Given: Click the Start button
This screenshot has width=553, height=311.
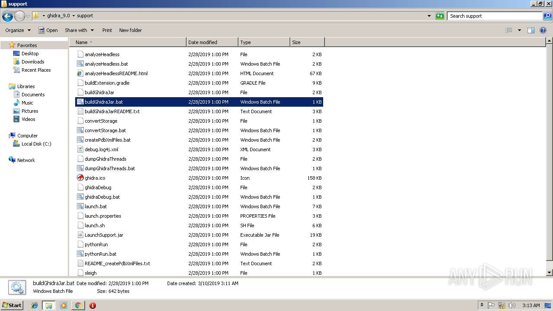Looking at the screenshot, I should (12, 305).
